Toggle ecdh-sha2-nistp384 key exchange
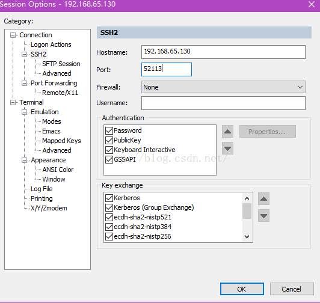Viewport: 320px width, 303px height. coord(109,227)
